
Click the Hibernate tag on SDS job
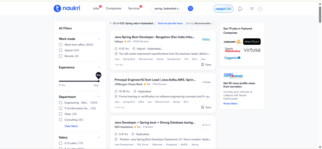tap(157, 145)
